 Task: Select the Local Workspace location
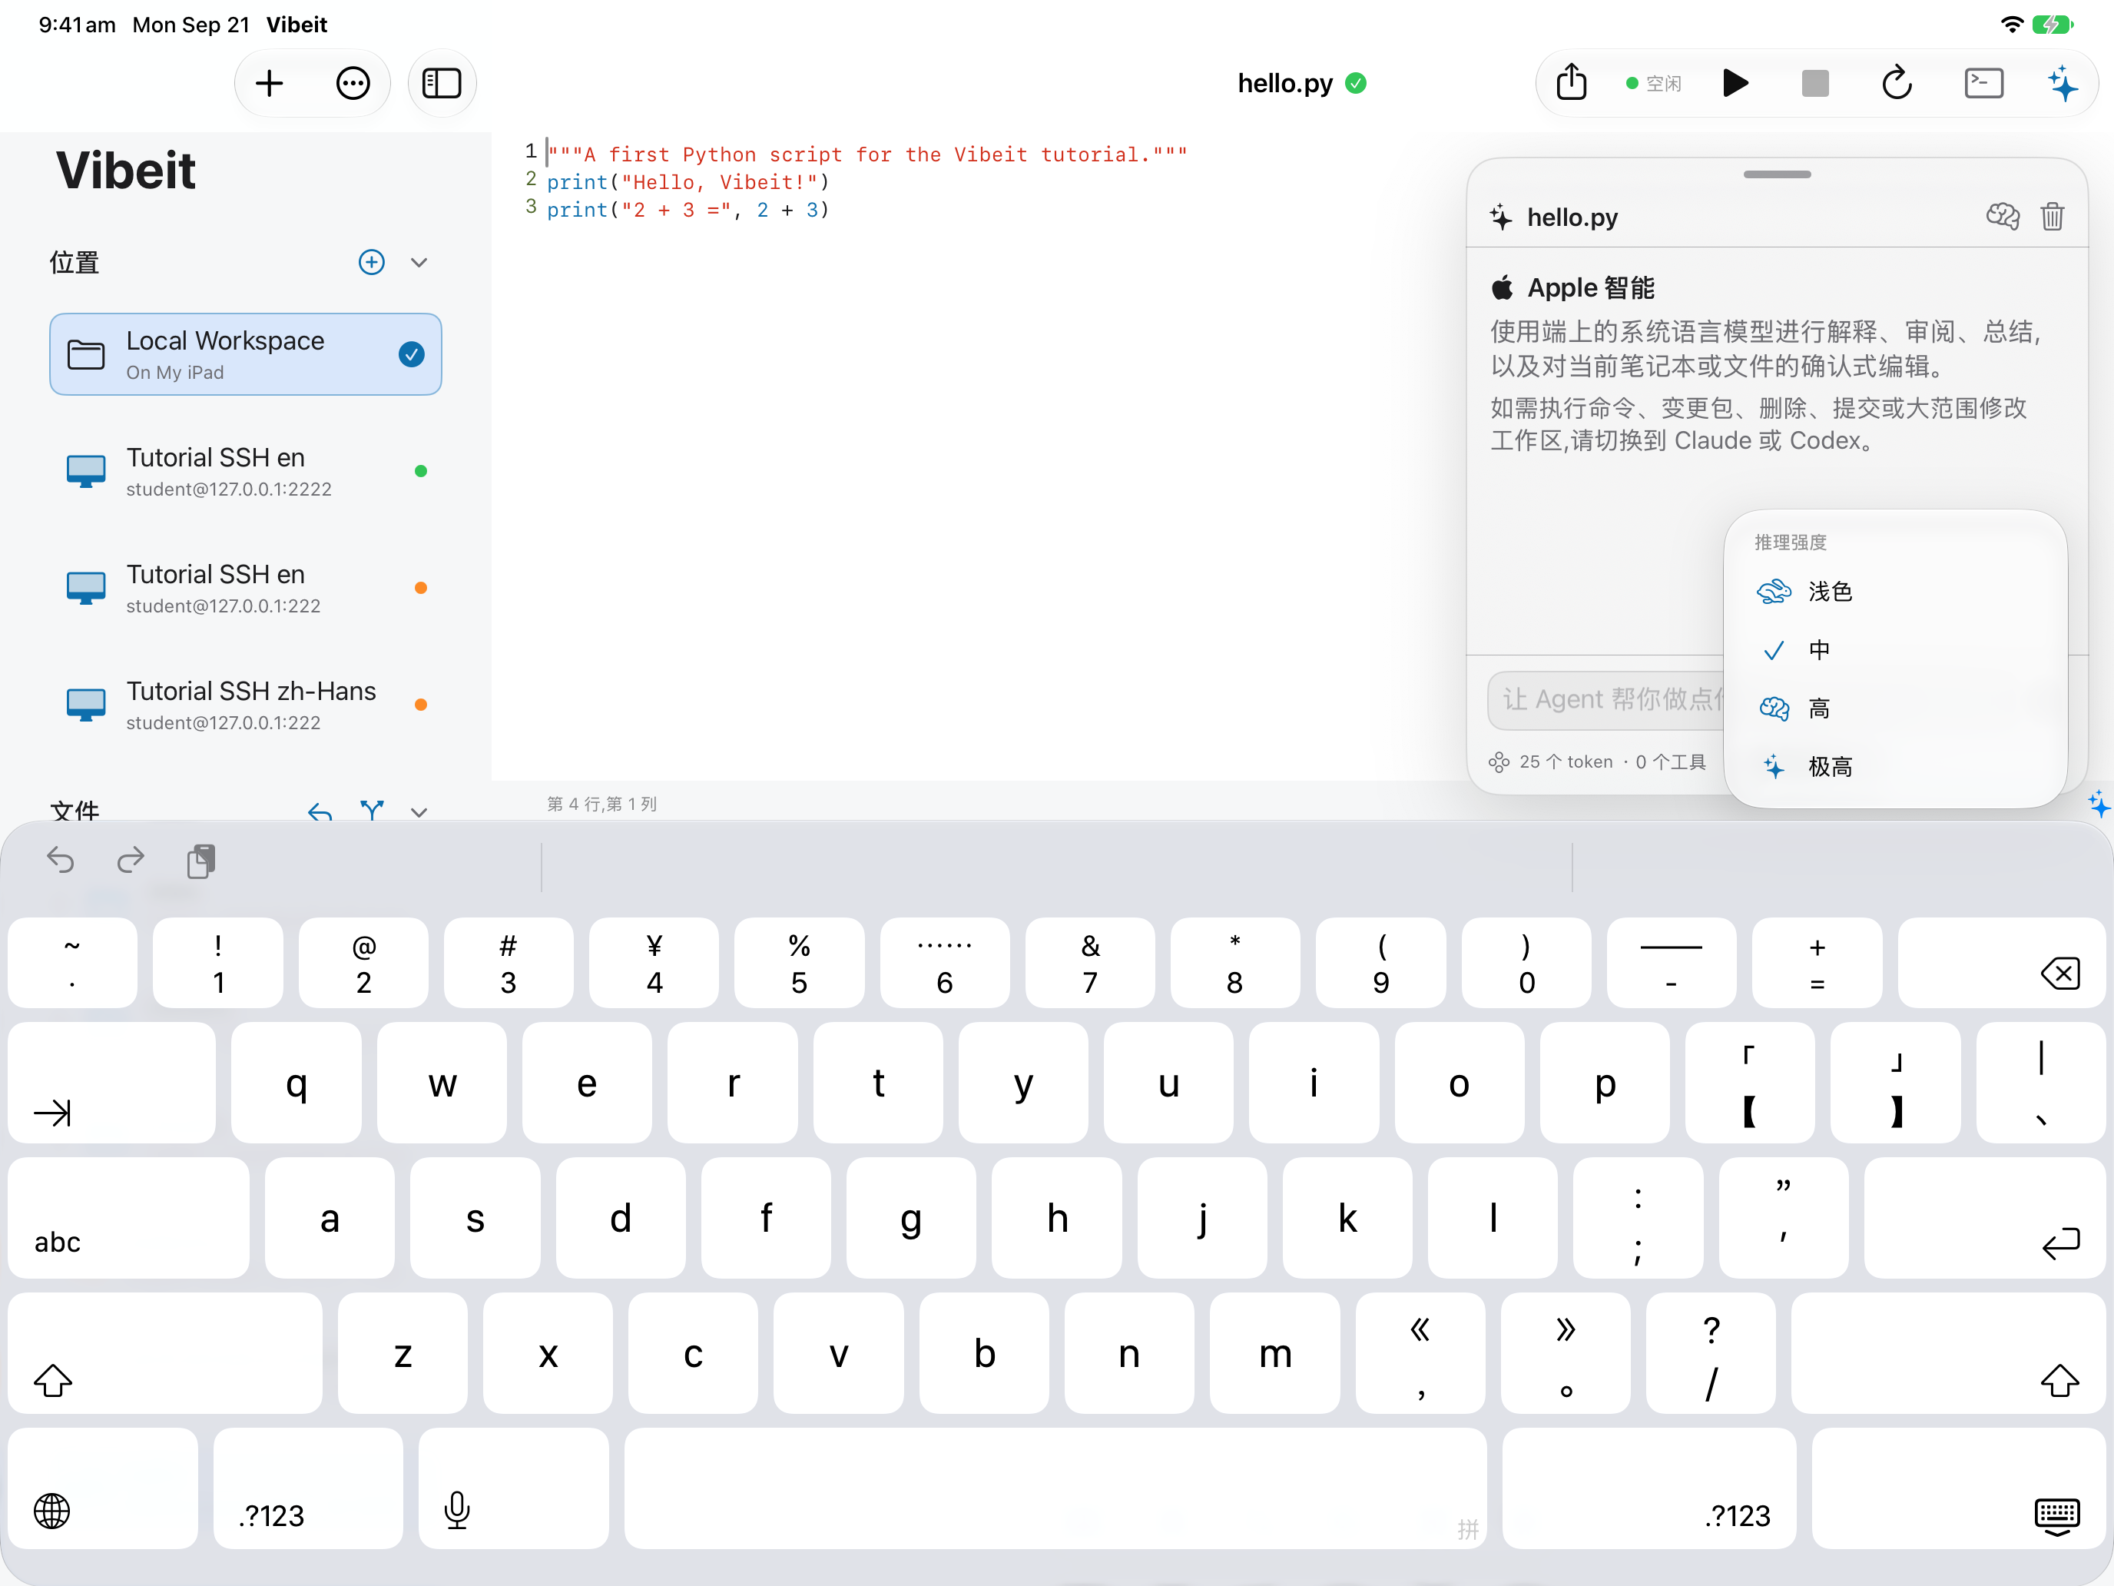click(x=246, y=353)
